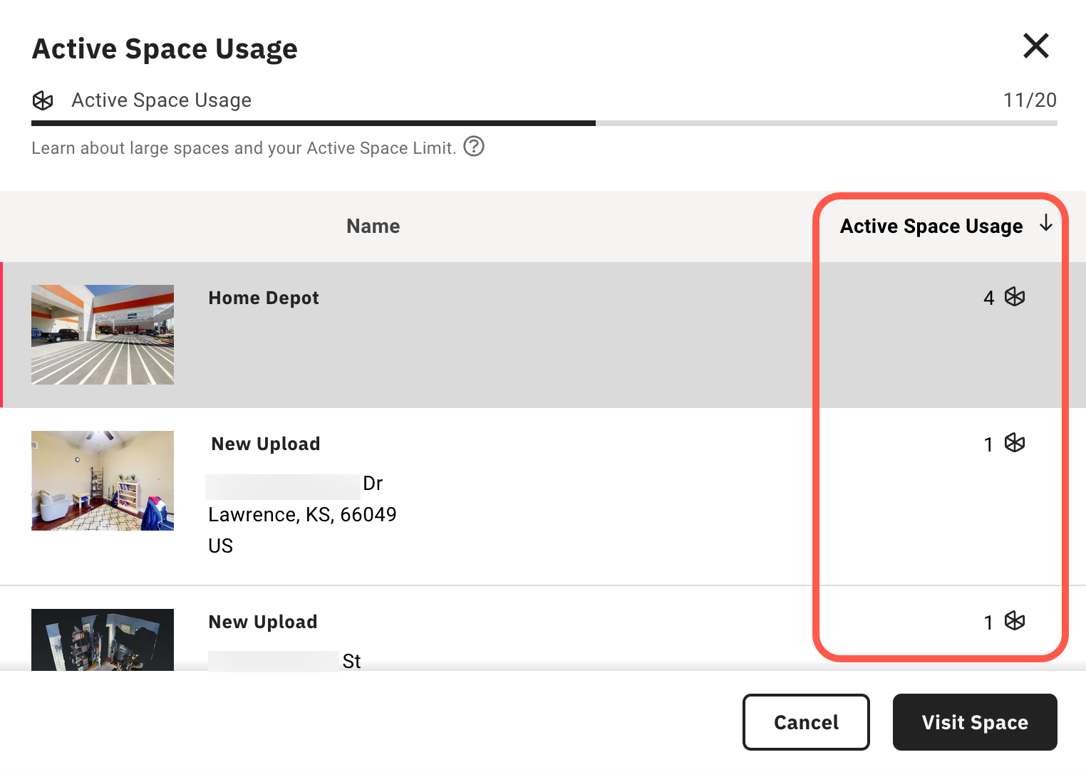Screen dimensions: 1086x772
Task: Open the help tooltip question mark icon
Action: [474, 147]
